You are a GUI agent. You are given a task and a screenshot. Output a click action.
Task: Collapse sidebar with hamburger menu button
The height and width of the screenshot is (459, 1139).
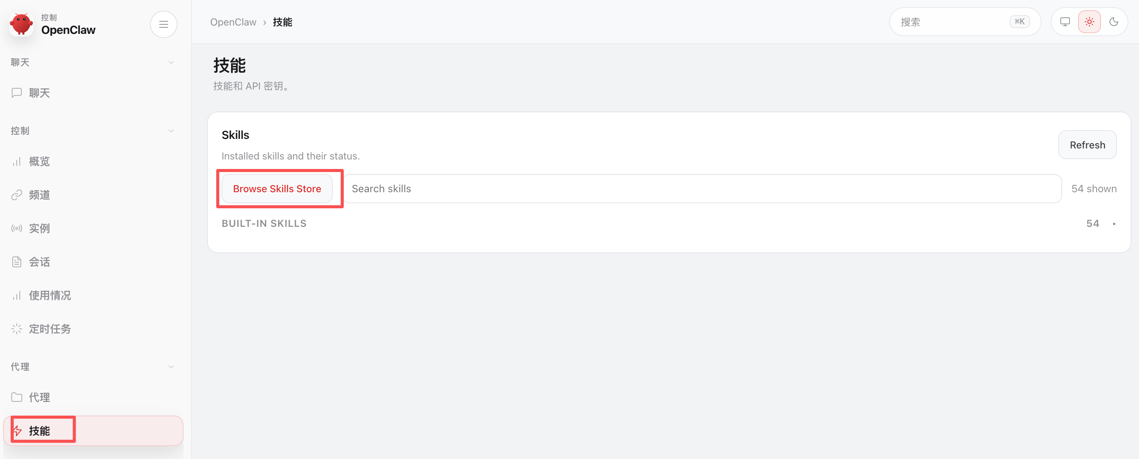(164, 24)
